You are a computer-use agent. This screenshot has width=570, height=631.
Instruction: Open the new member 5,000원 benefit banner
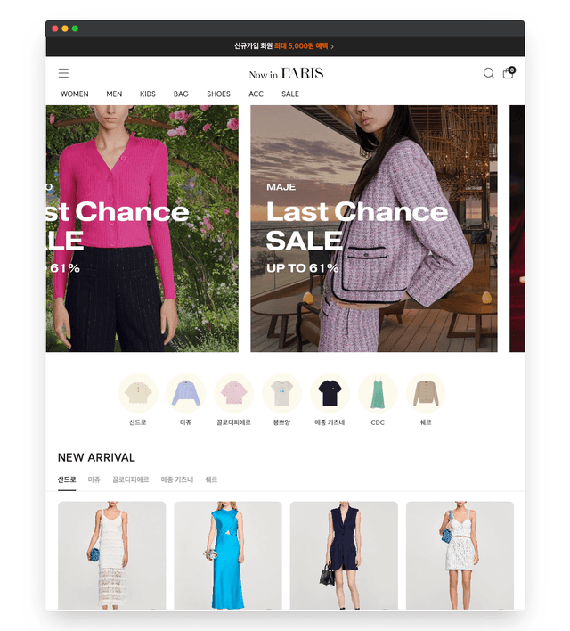(x=284, y=46)
